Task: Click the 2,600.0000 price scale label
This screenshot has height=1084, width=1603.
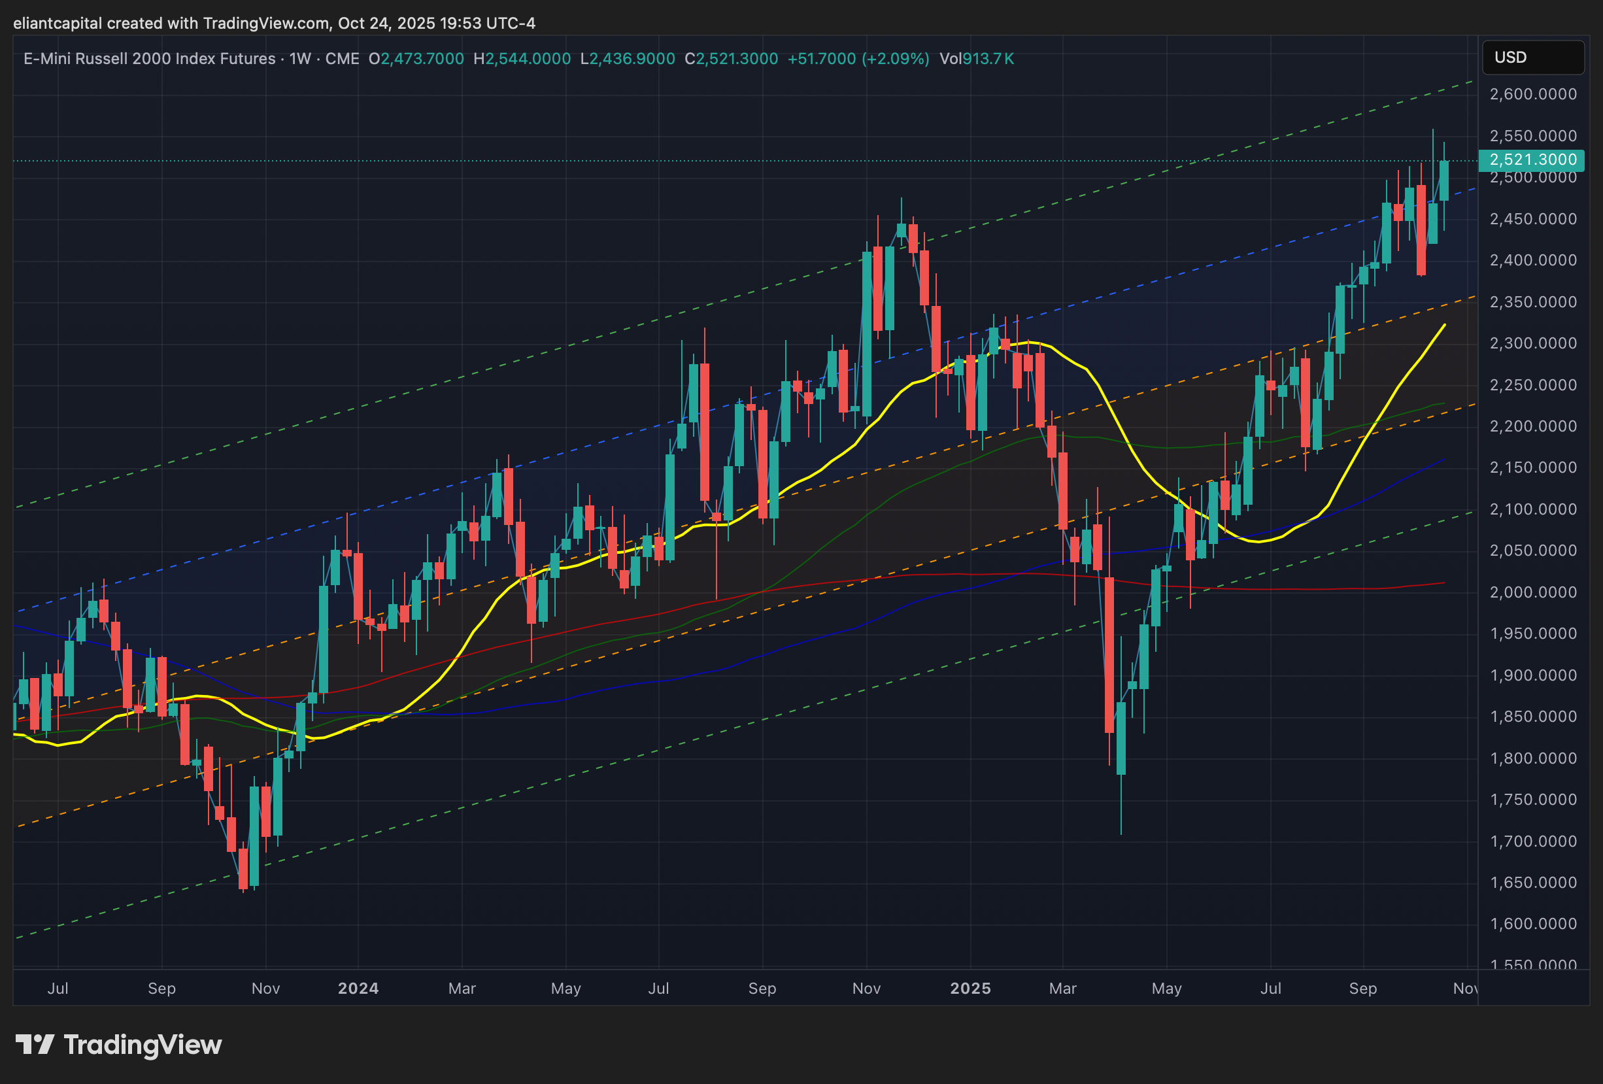Action: pos(1532,94)
